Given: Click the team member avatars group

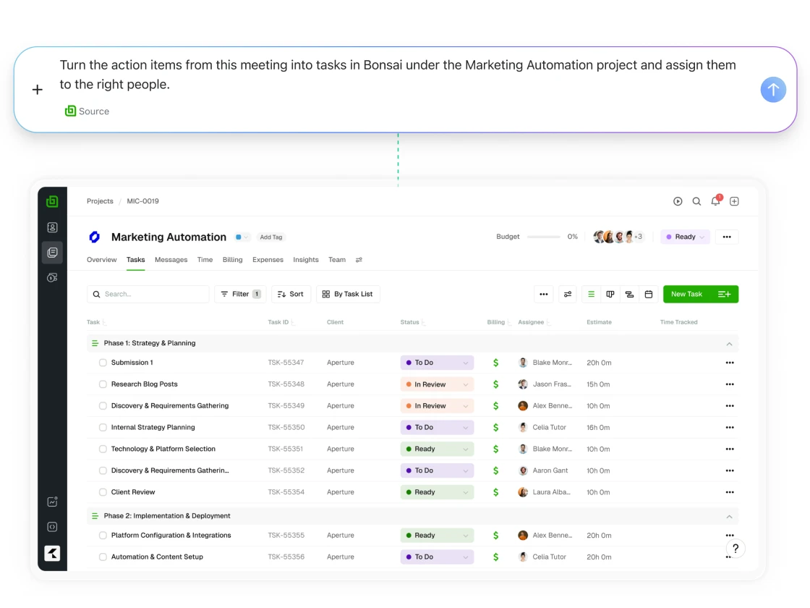Looking at the screenshot, I should point(618,237).
